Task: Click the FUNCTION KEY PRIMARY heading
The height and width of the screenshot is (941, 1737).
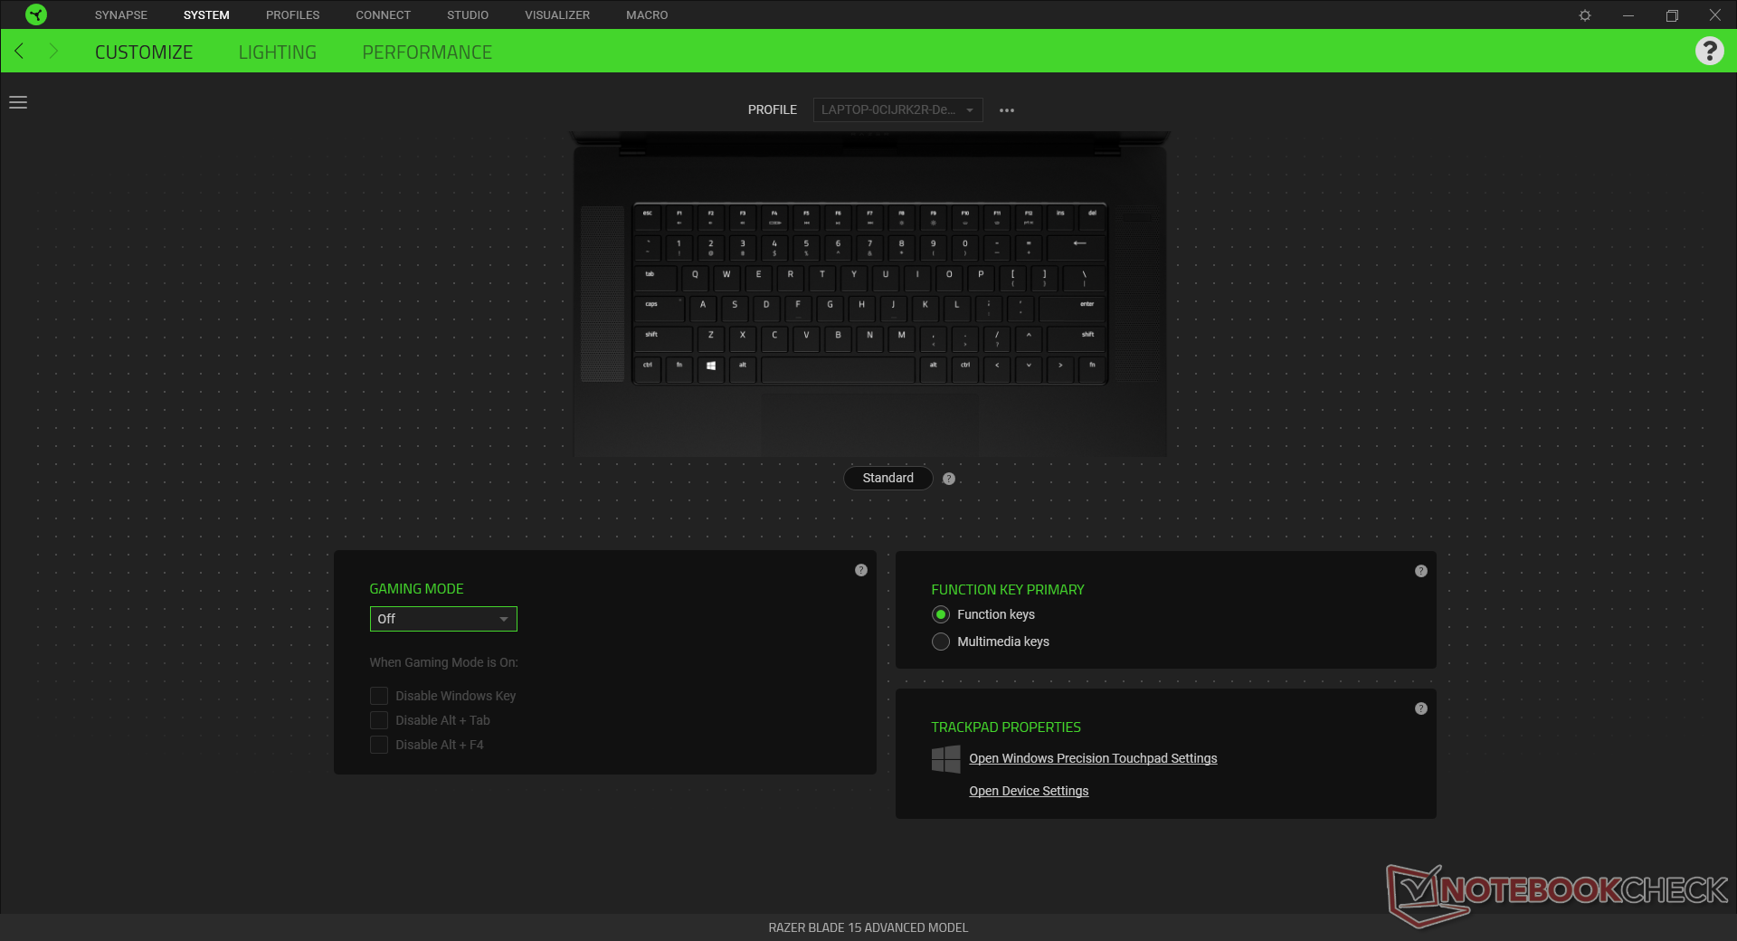Action: click(1008, 590)
